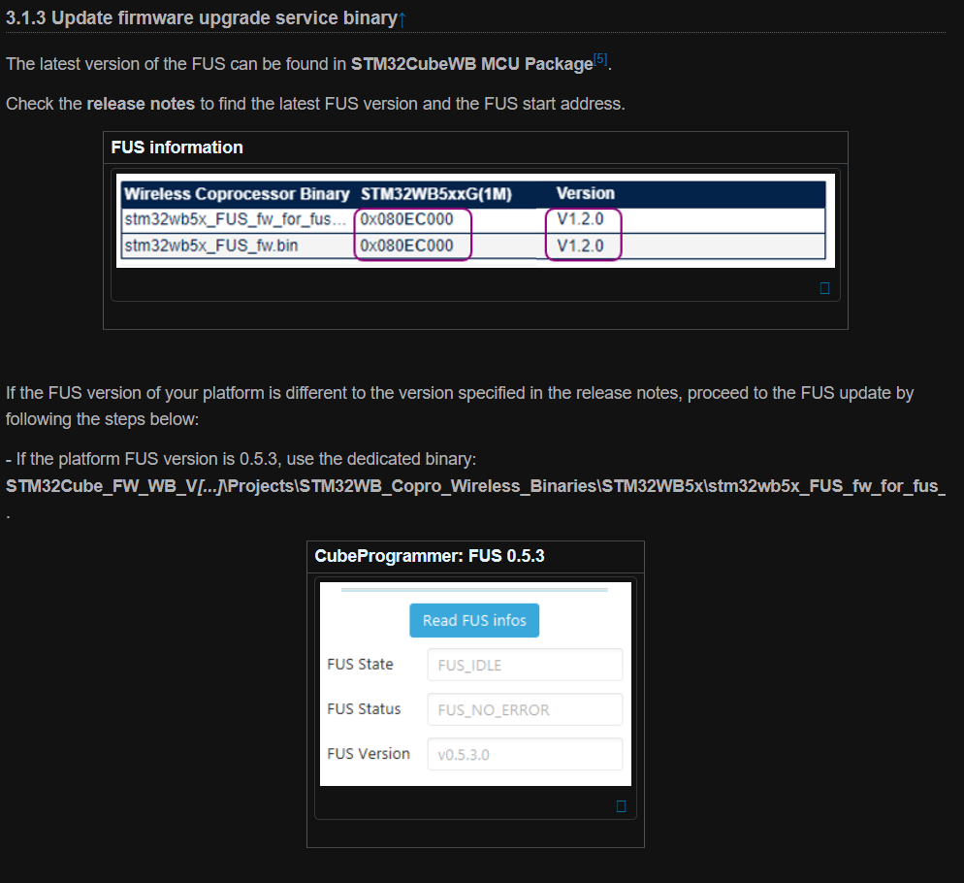
Task: Click the Wireless Coprocessor Binary column header
Action: click(x=237, y=194)
